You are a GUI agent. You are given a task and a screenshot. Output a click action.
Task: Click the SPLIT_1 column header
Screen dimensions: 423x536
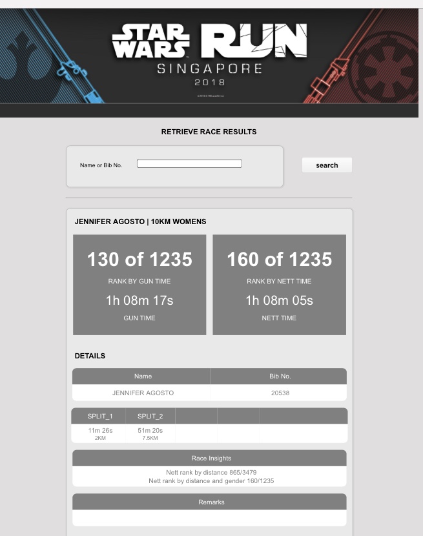click(x=98, y=416)
